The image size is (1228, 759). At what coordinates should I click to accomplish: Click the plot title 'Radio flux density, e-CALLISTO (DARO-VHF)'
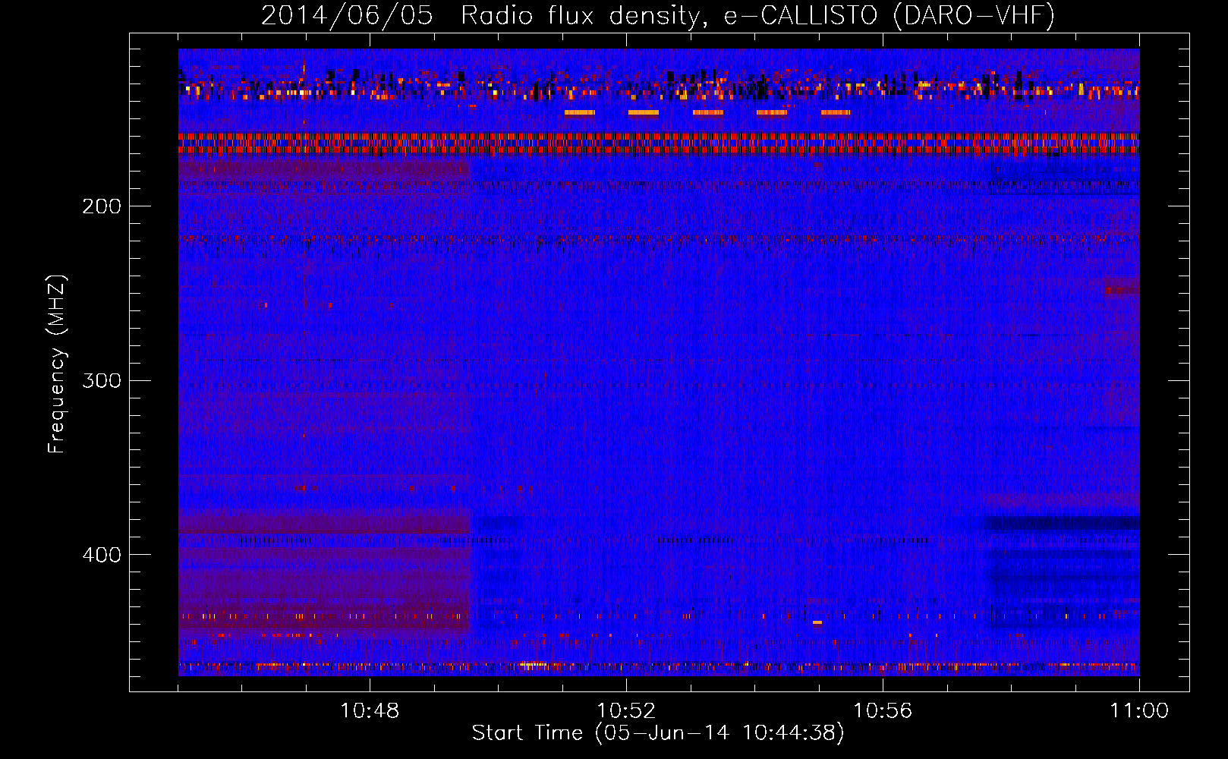pos(757,15)
